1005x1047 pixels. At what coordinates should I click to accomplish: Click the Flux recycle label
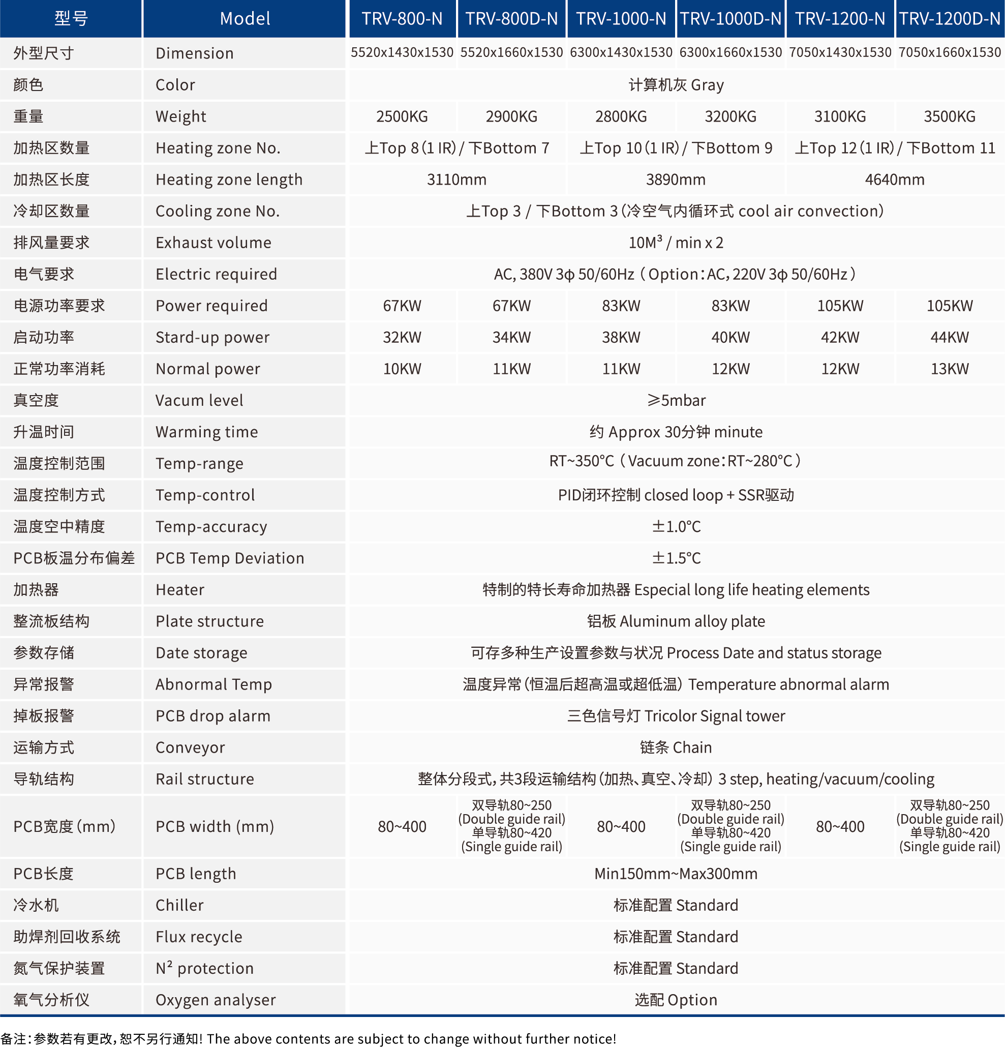(x=199, y=937)
